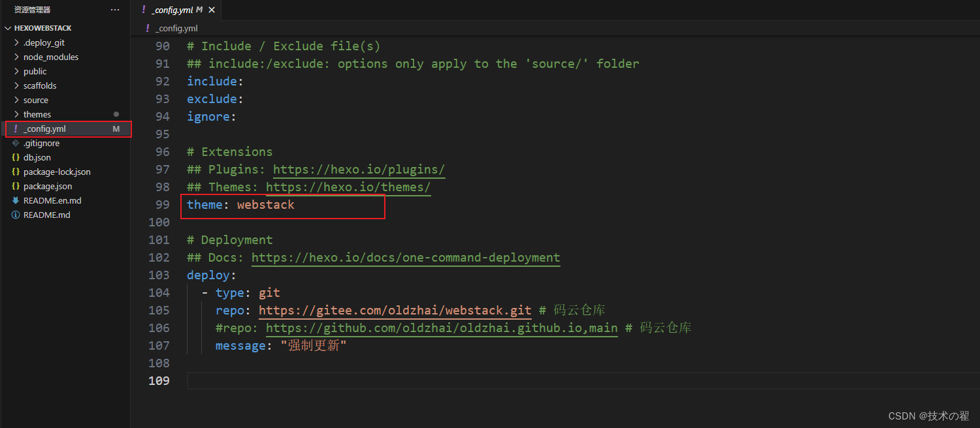Click the '# Extensions' comment

tap(230, 151)
